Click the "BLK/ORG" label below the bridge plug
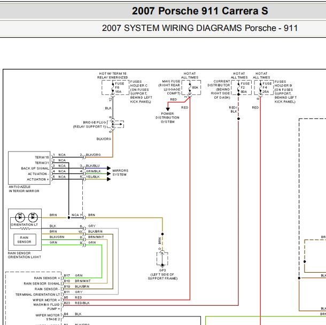The height and width of the screenshot is (325, 326). click(104, 139)
